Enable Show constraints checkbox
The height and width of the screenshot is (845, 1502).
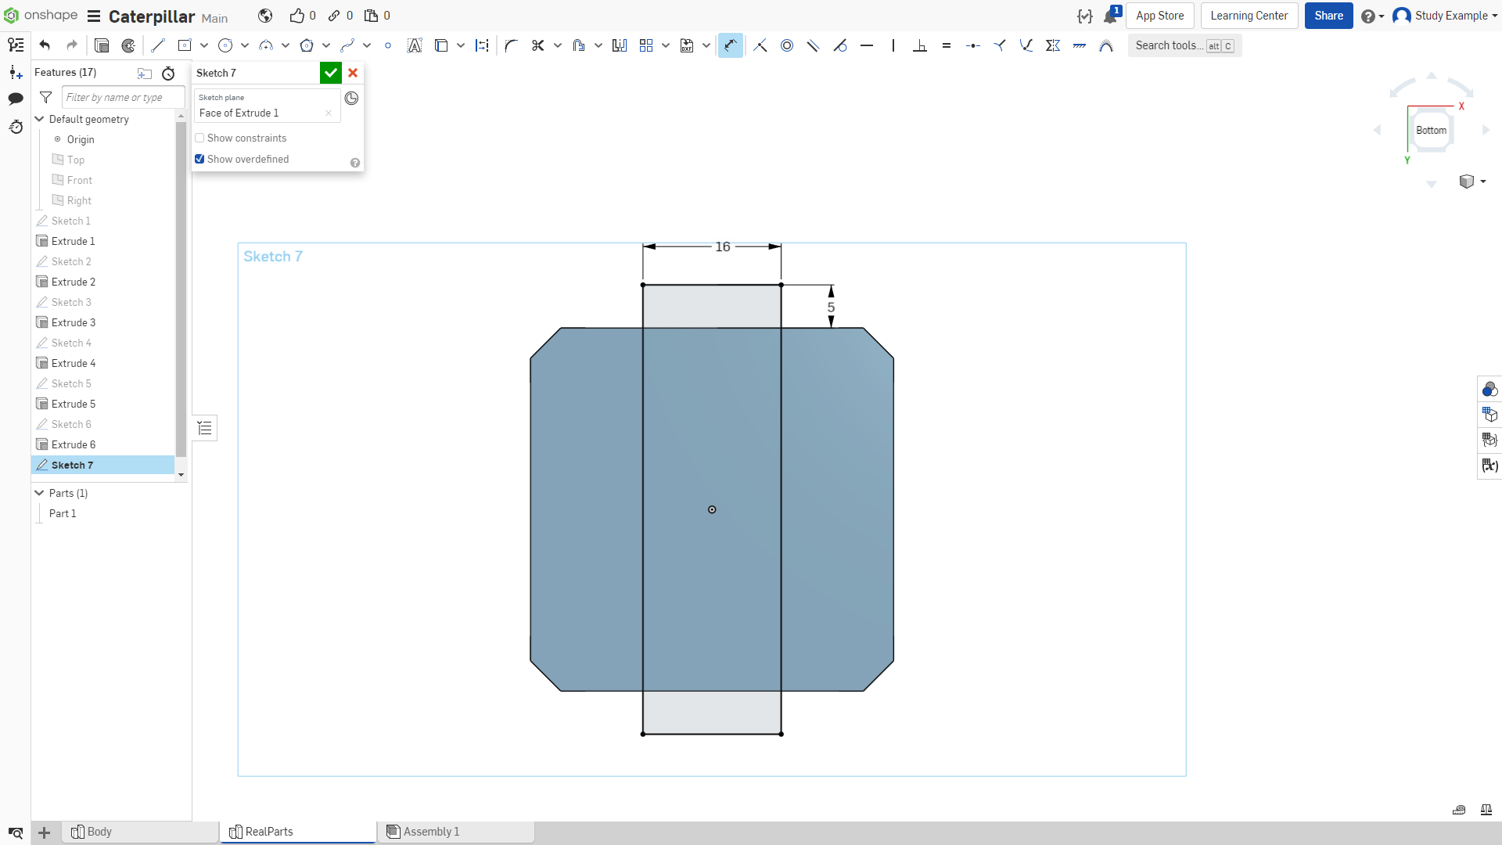pos(199,138)
